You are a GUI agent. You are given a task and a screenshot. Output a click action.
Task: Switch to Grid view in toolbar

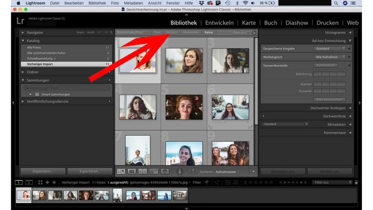[121, 172]
